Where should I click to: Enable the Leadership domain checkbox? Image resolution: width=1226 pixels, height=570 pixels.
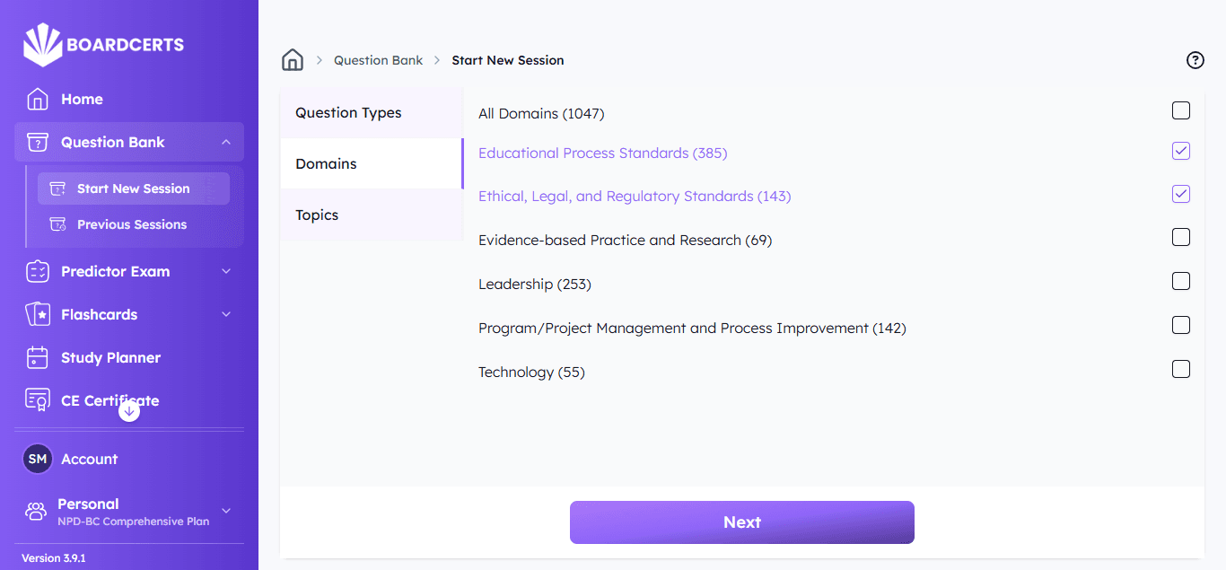pyautogui.click(x=1181, y=281)
